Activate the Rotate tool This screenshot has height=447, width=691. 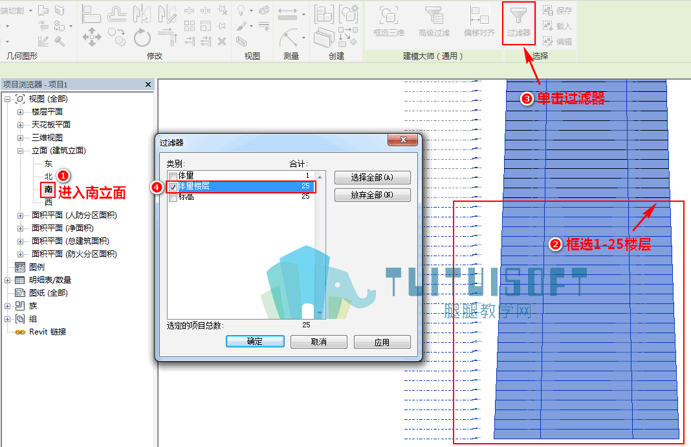pyautogui.click(x=142, y=37)
